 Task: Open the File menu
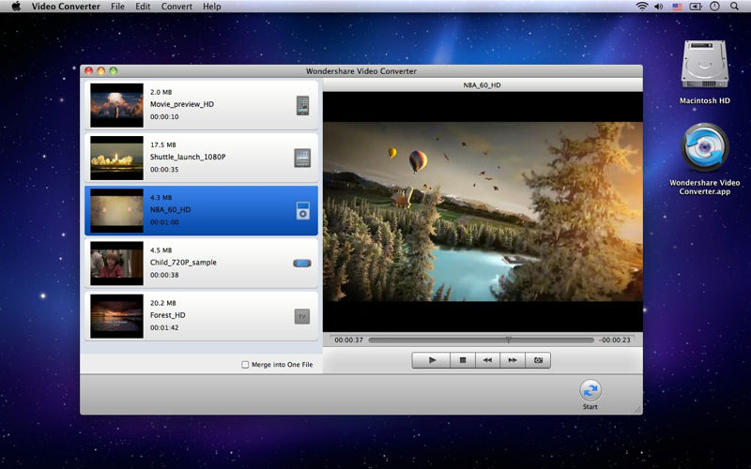[x=117, y=7]
